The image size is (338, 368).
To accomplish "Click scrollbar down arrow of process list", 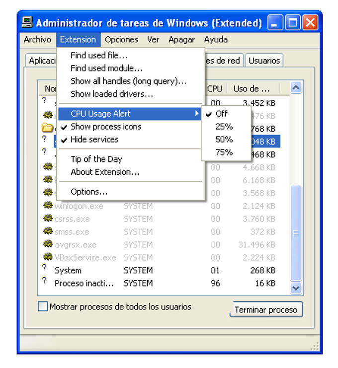I will [x=296, y=288].
